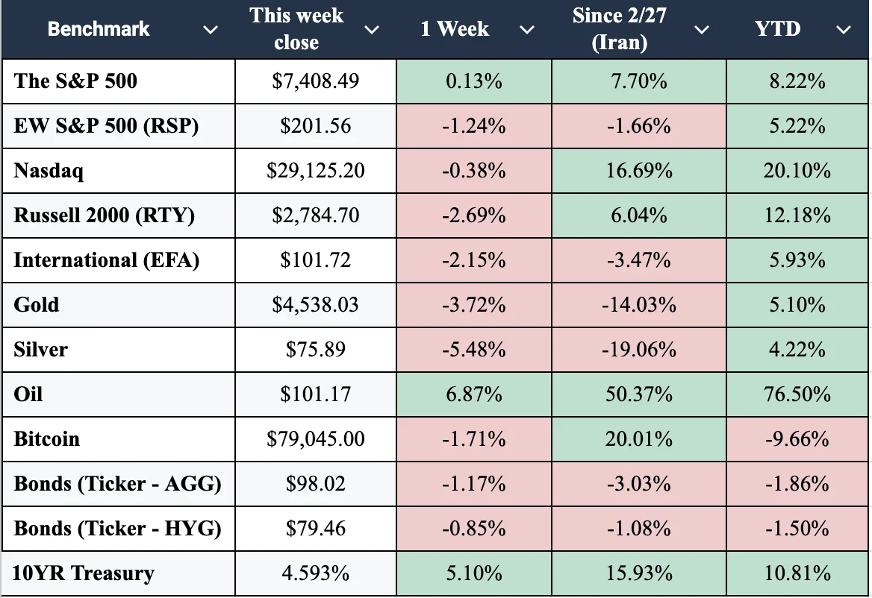Click the S&P 500 row name

coord(75,81)
